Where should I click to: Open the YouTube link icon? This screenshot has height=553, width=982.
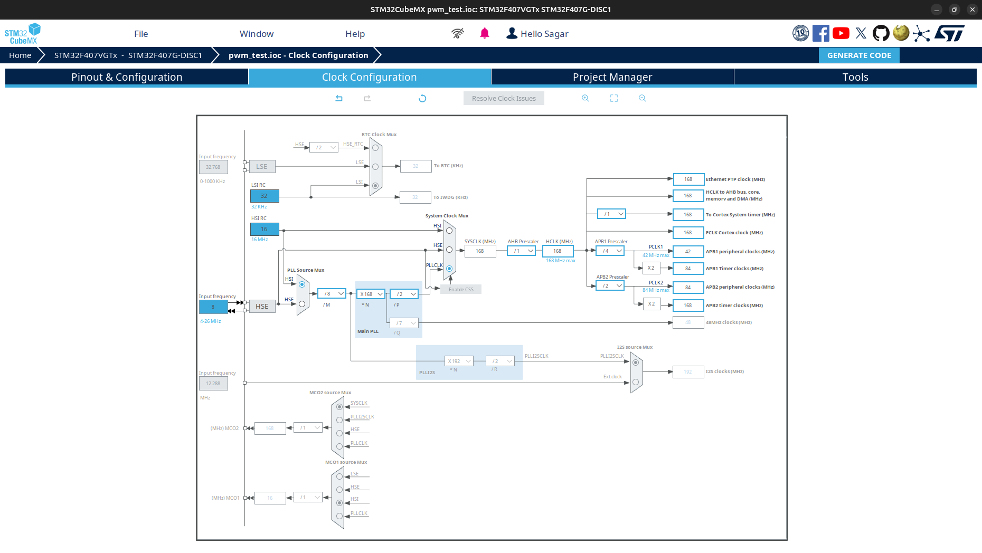tap(841, 33)
